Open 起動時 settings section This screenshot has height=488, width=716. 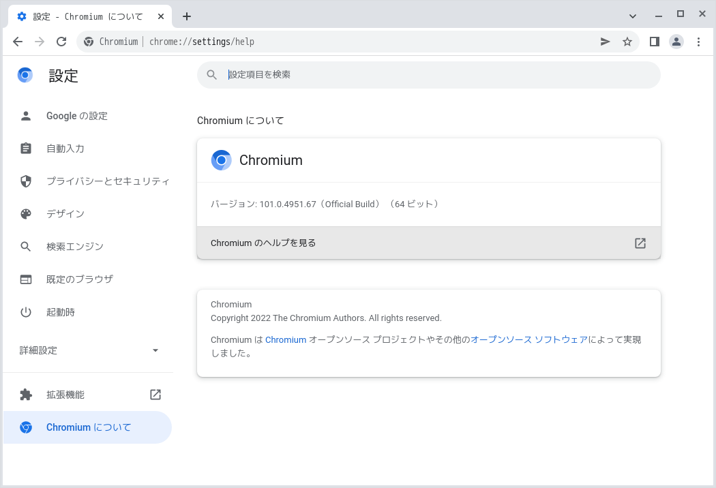coord(87,312)
